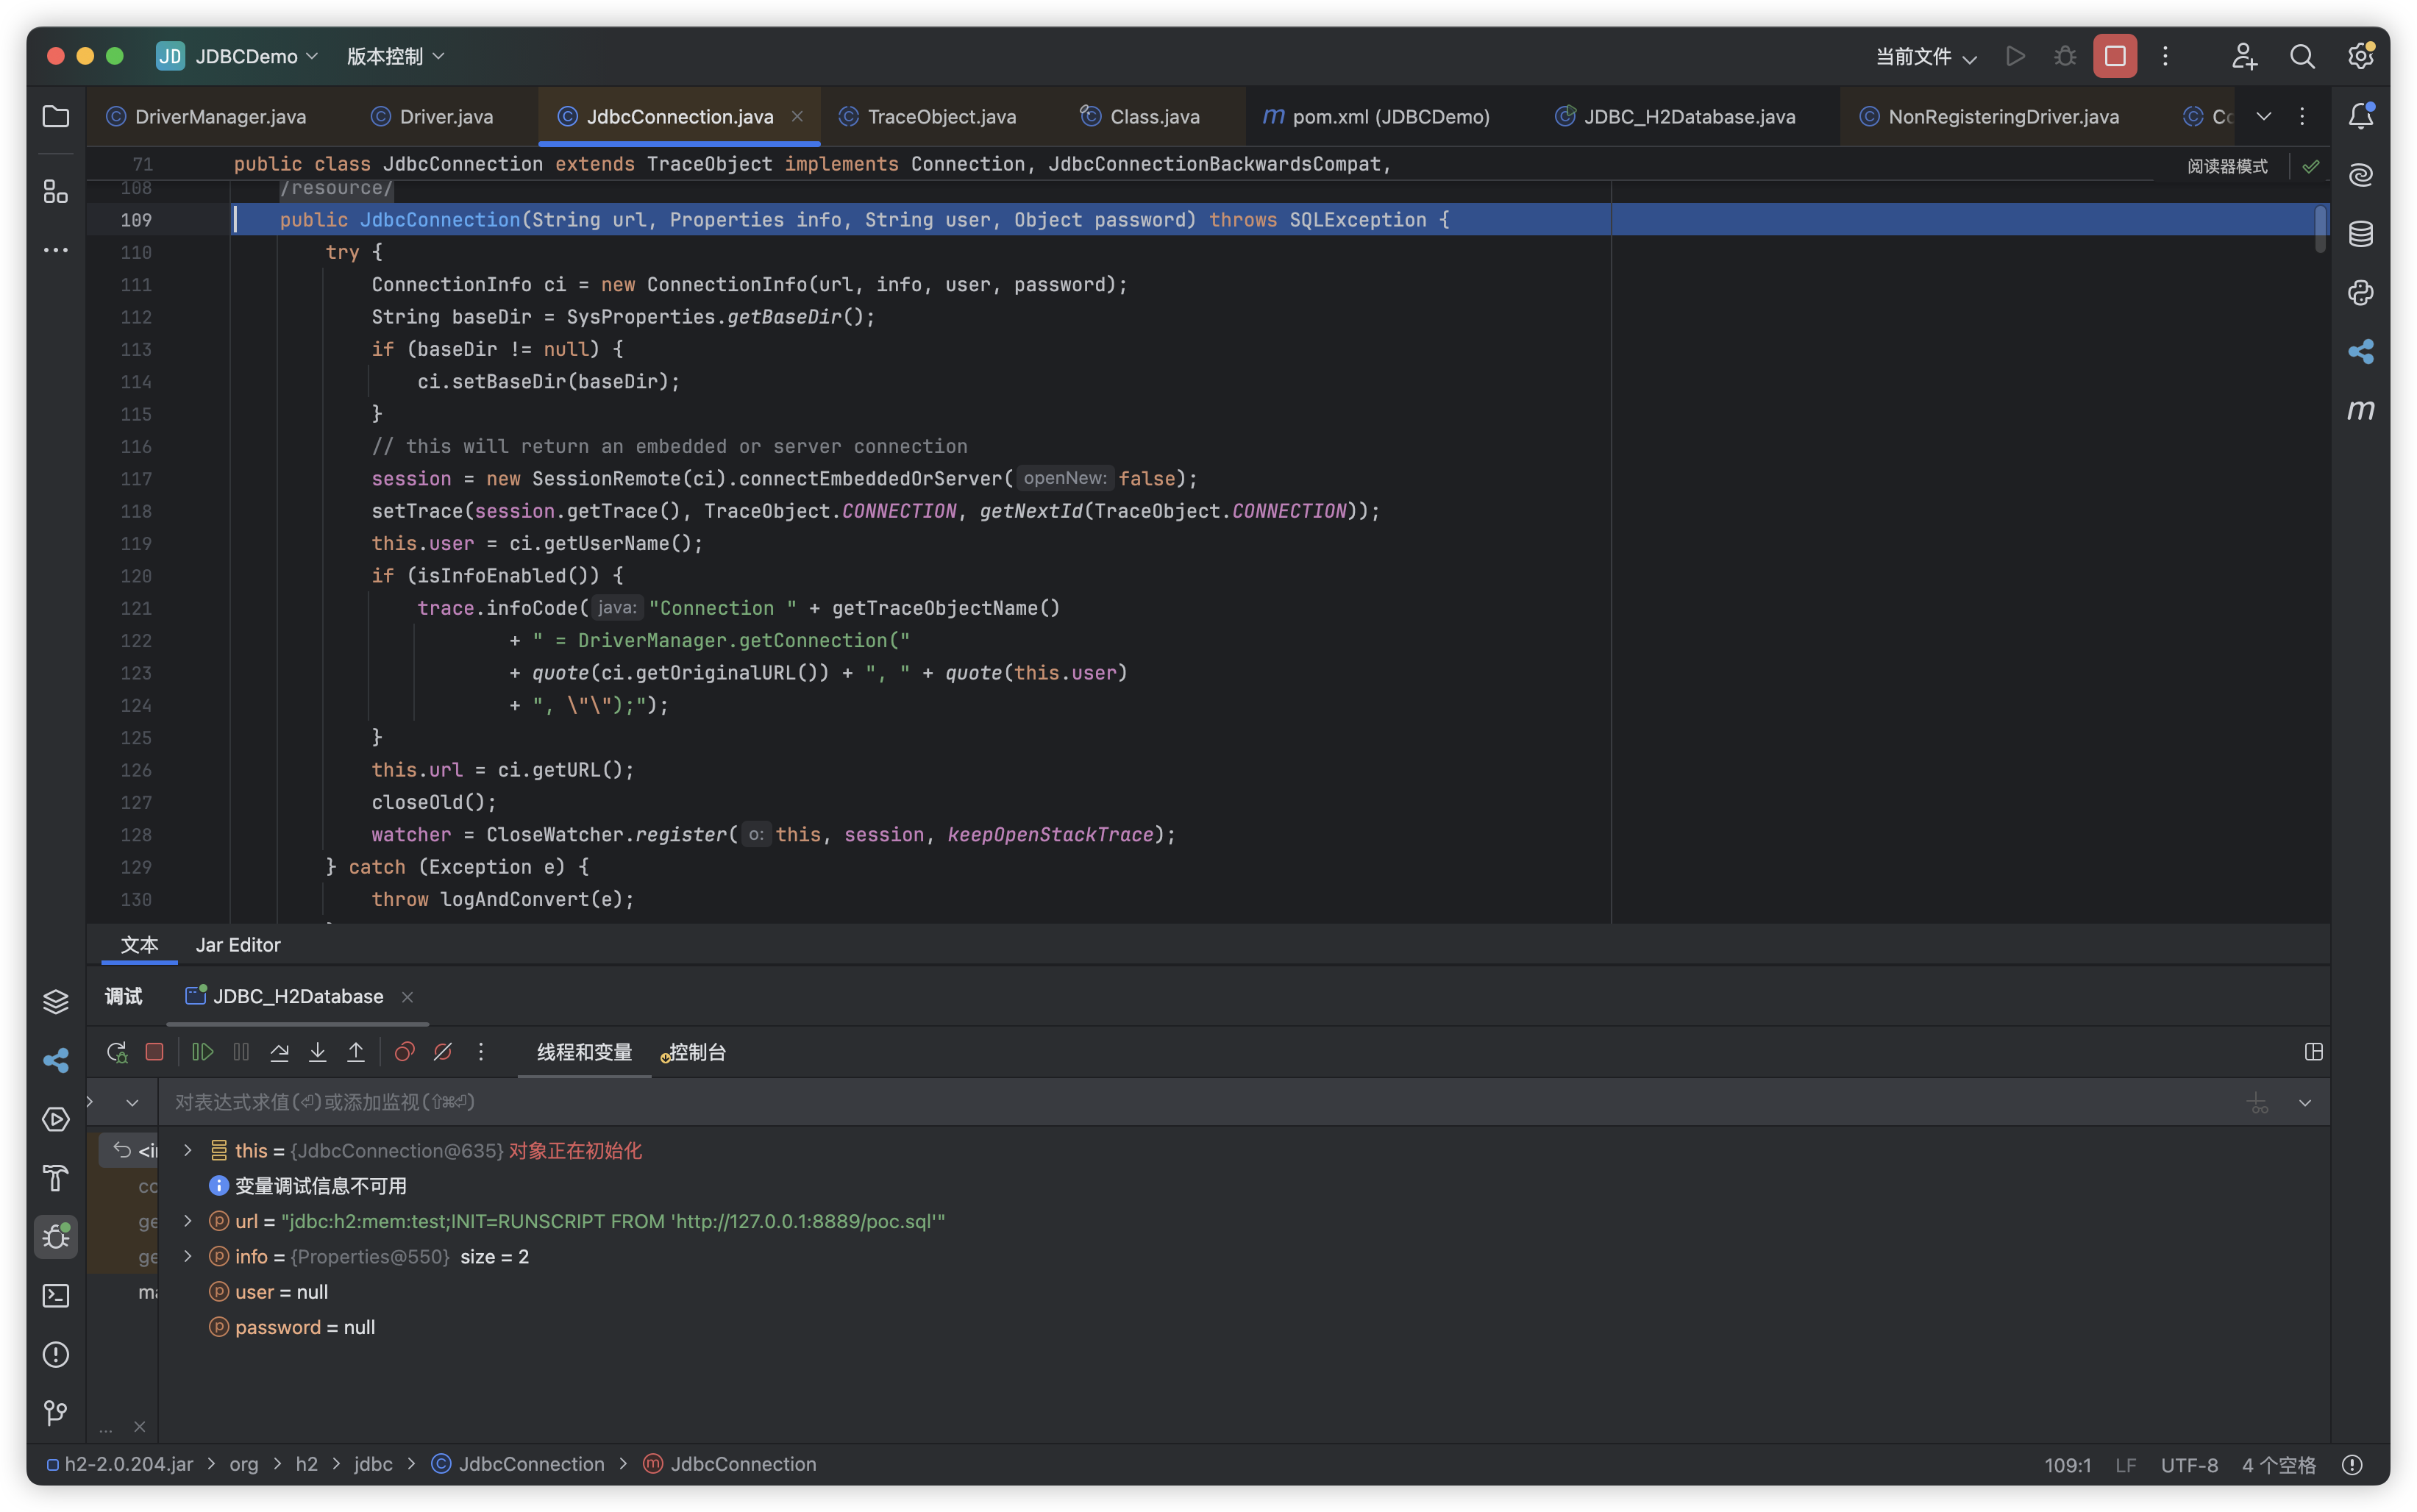Switch to NonRegisteringDriver.java tab
Screen dimensions: 2417x1512
pyautogui.click(x=1988, y=116)
